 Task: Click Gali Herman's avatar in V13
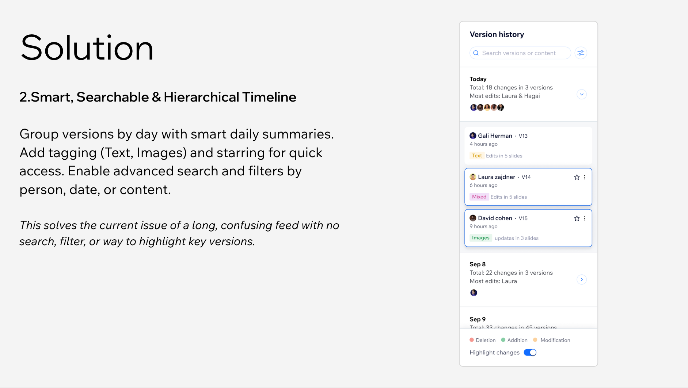click(x=473, y=136)
